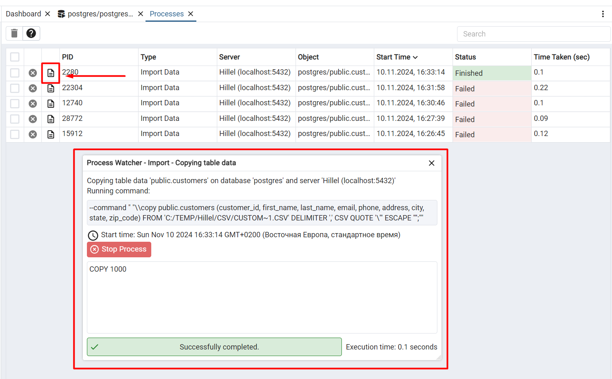The height and width of the screenshot is (379, 612).
Task: Click the green success checkmark icon
Action: 95,347
